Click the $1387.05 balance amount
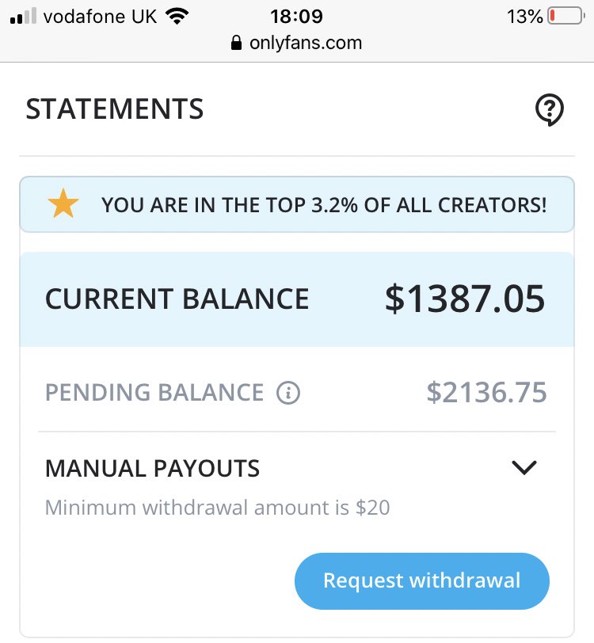 click(465, 299)
